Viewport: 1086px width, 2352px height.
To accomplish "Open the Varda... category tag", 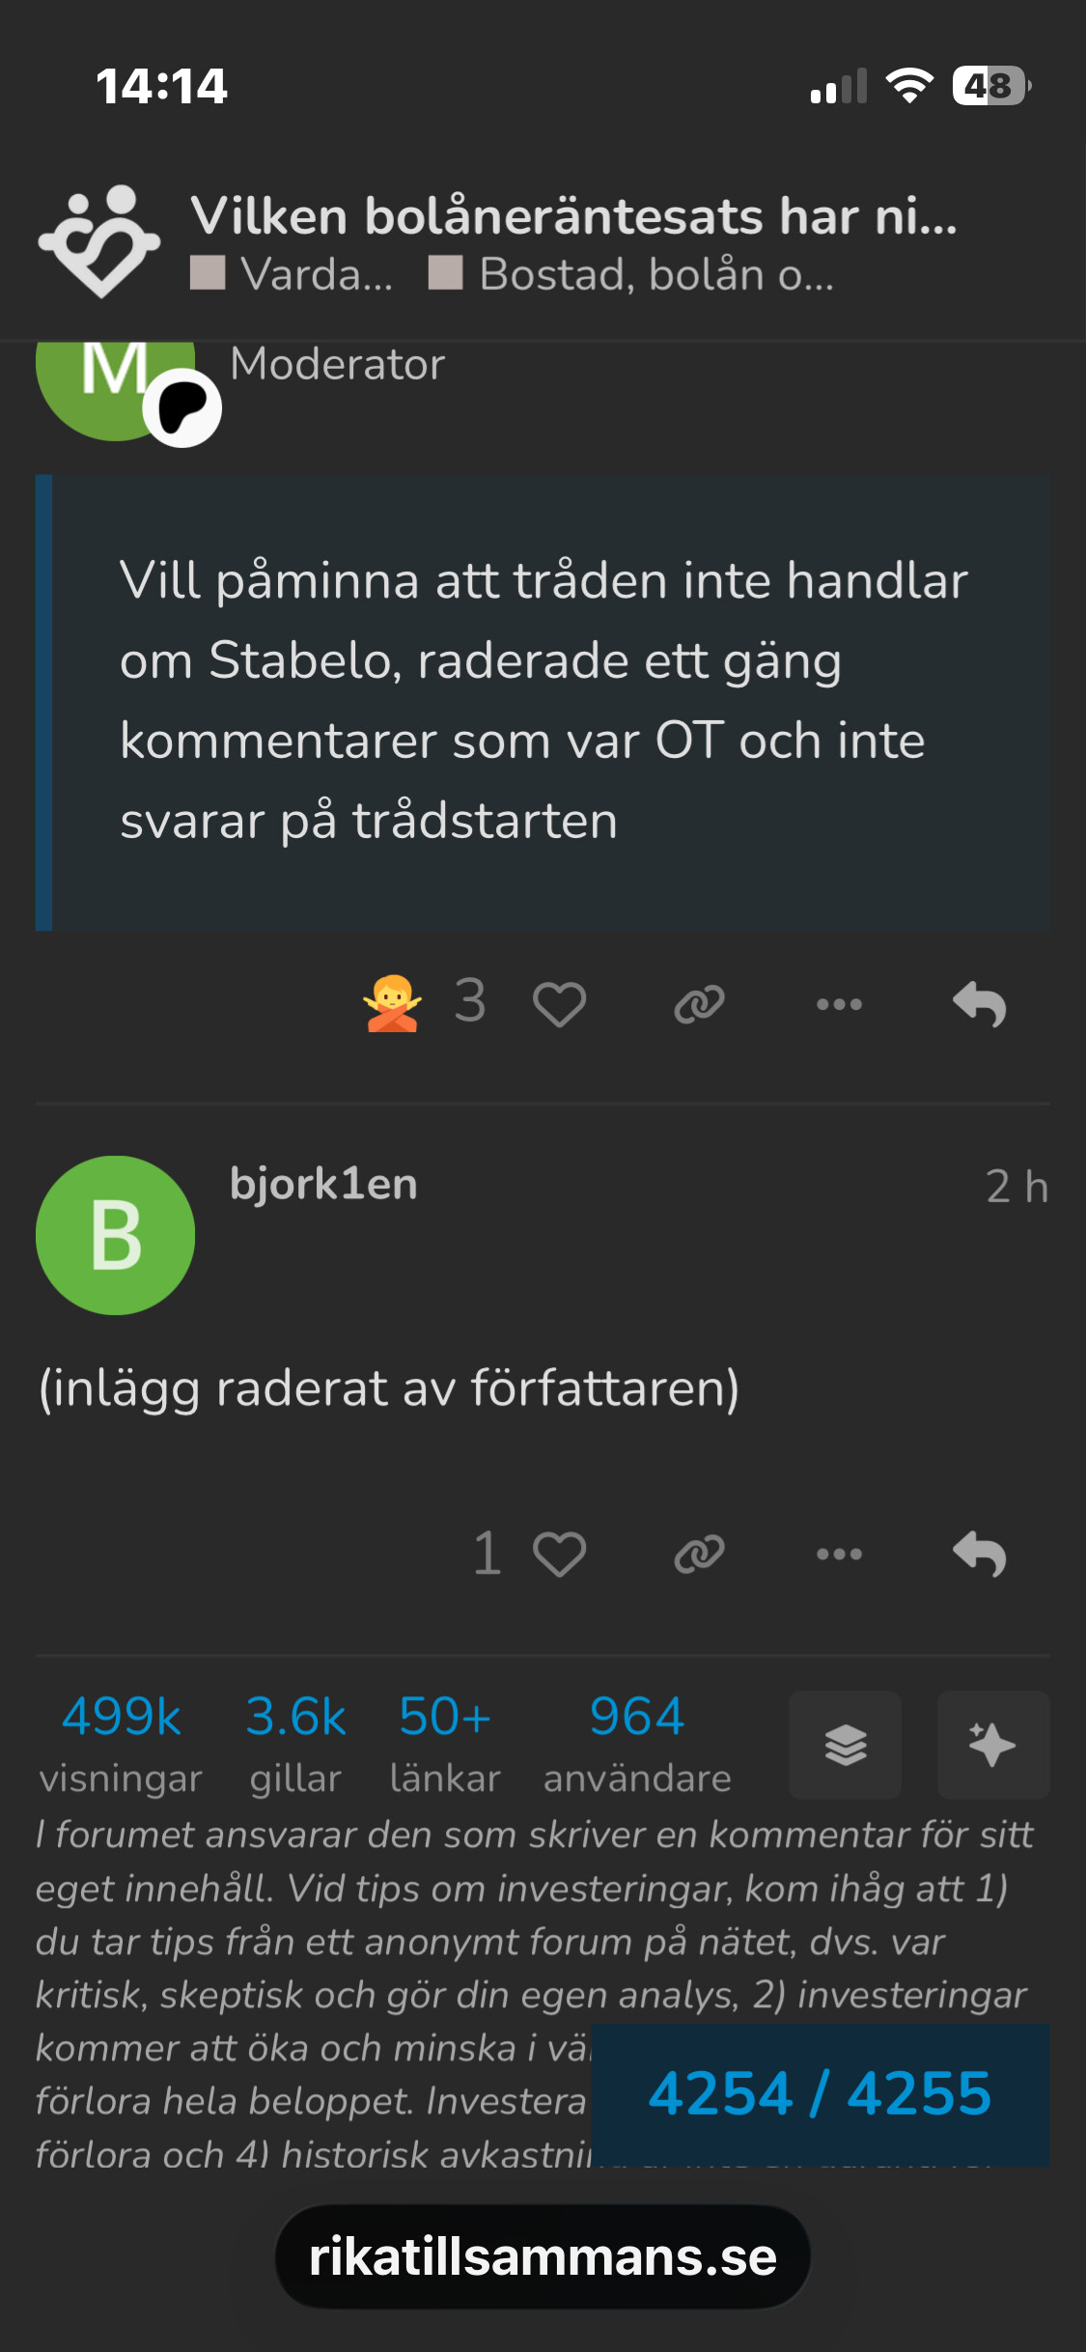I will 293,274.
